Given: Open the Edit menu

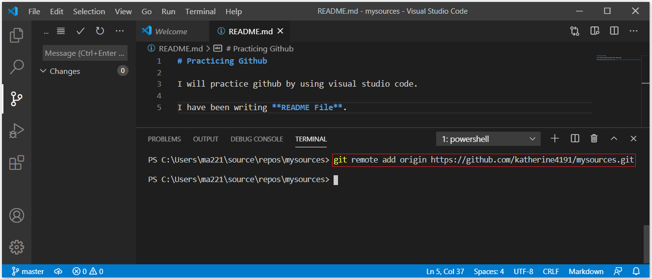Looking at the screenshot, I should point(57,11).
